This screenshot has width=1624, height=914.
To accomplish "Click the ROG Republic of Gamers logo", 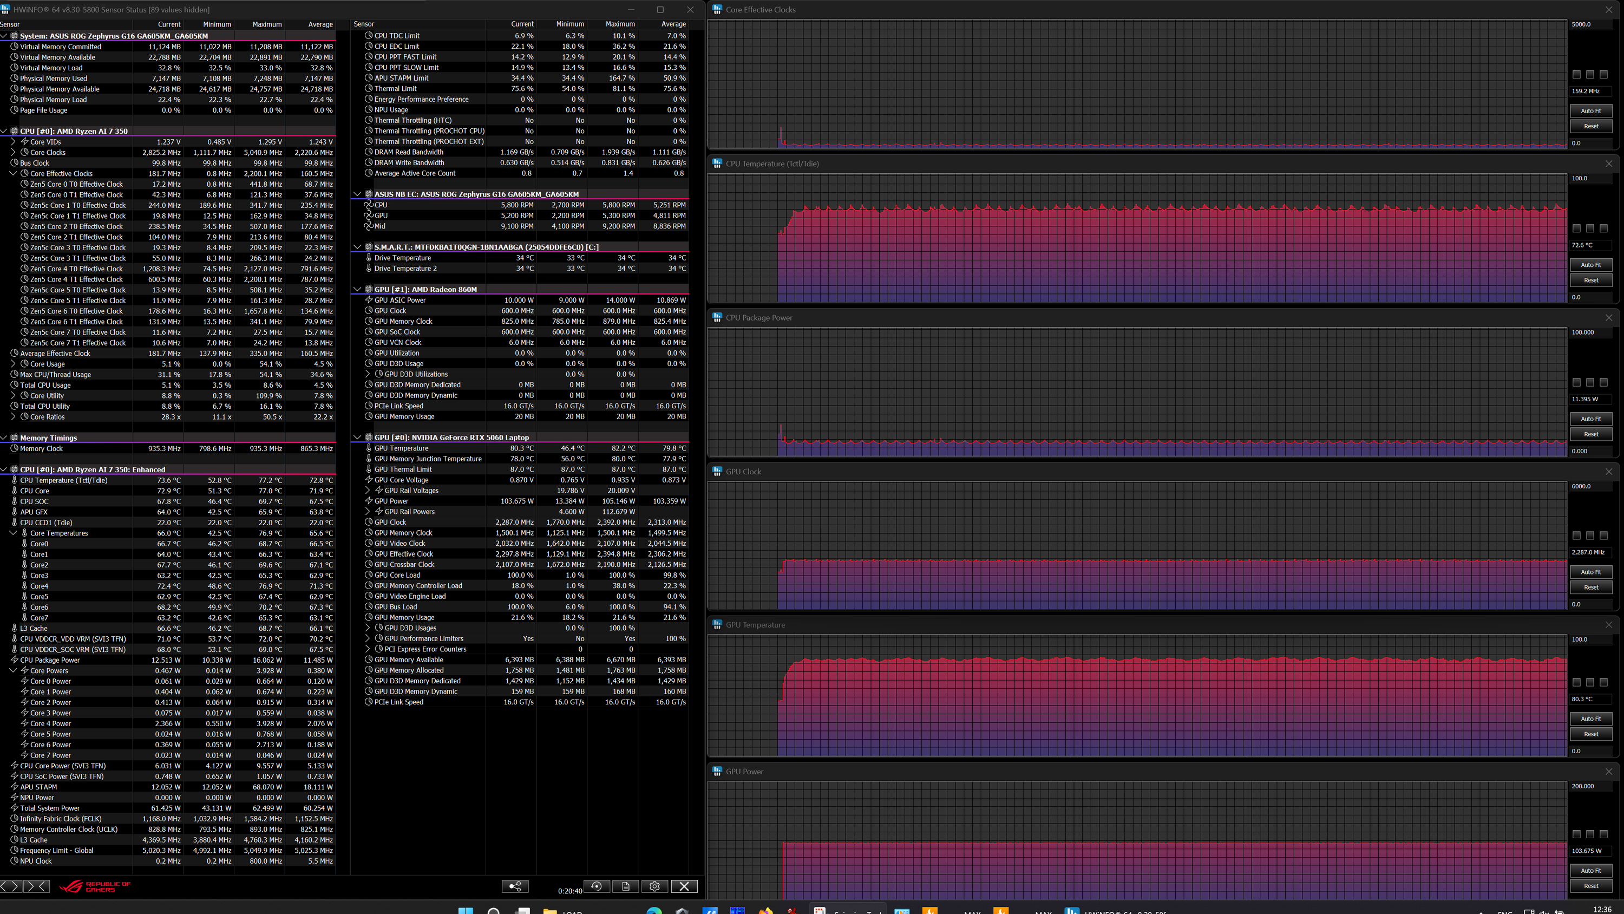I will click(95, 886).
